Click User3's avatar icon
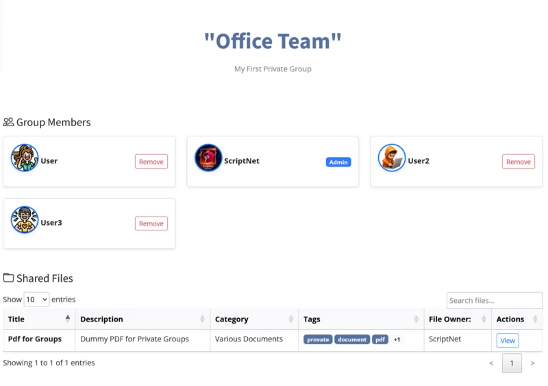Viewport: 548px width, 386px height. [x=25, y=220]
